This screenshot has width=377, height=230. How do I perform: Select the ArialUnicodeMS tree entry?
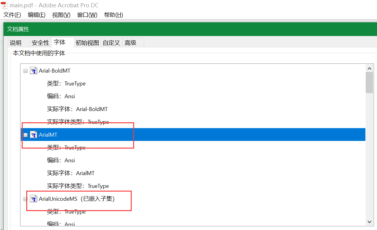tap(61, 199)
